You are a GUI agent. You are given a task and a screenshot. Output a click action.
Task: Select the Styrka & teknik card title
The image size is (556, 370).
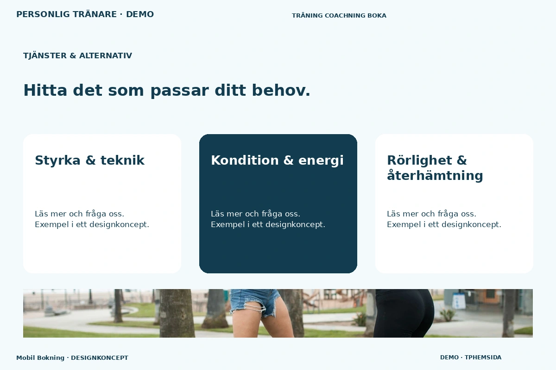89,160
